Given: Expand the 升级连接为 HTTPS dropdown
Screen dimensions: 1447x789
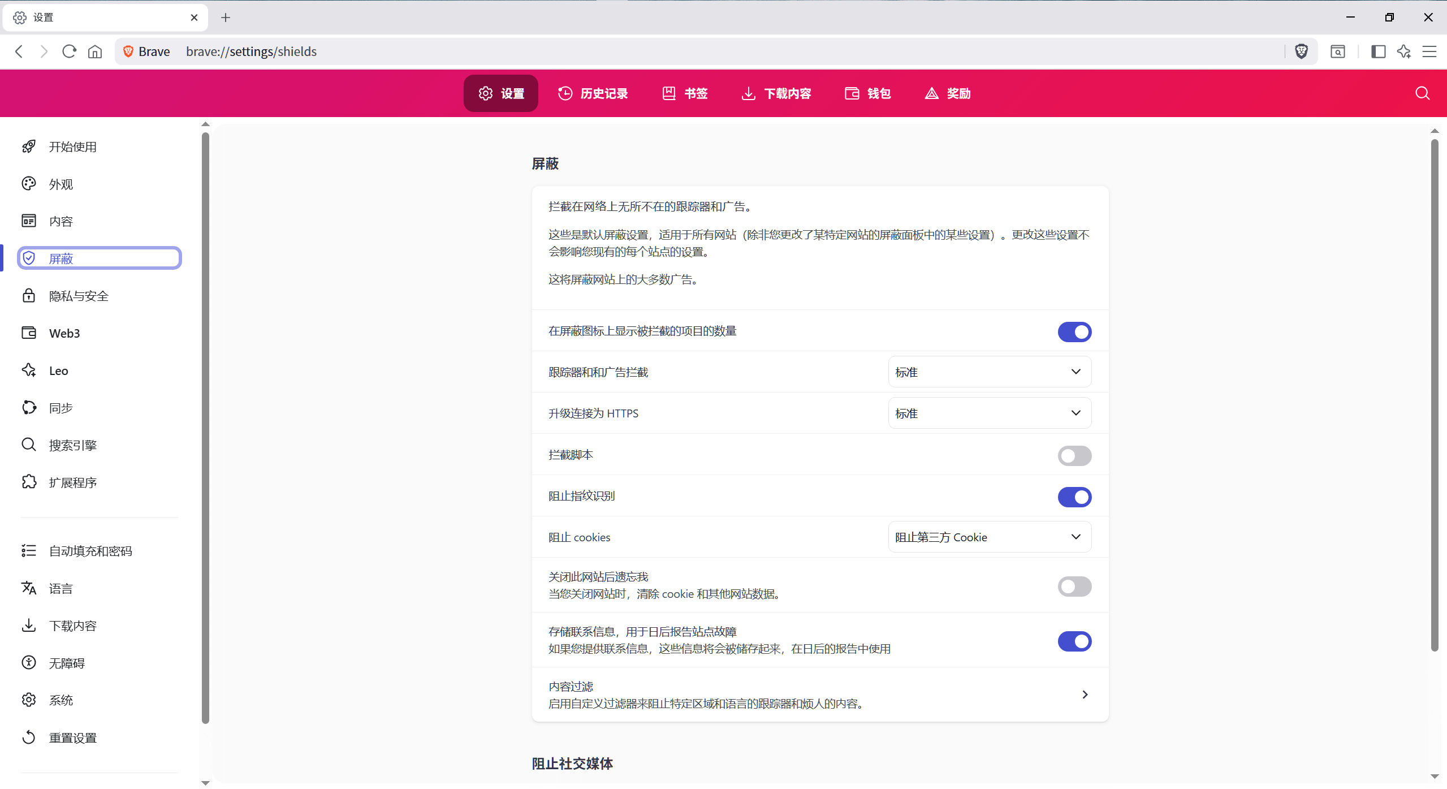Looking at the screenshot, I should [x=989, y=413].
